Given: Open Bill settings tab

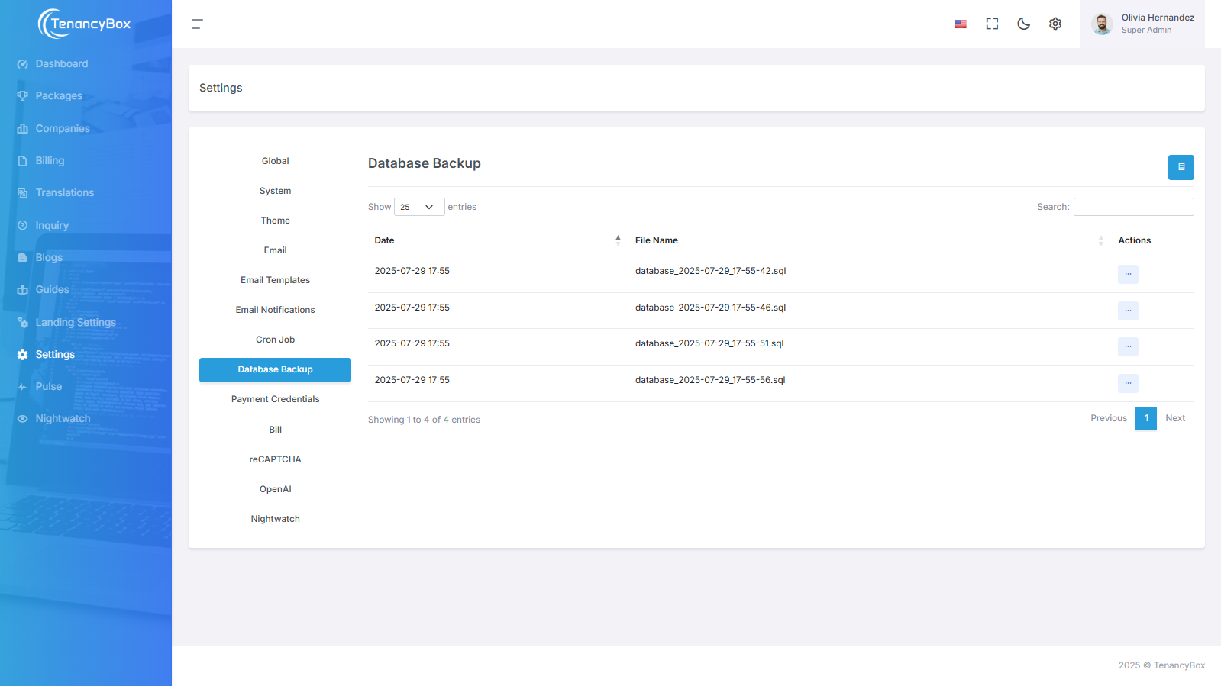Looking at the screenshot, I should pos(275,430).
